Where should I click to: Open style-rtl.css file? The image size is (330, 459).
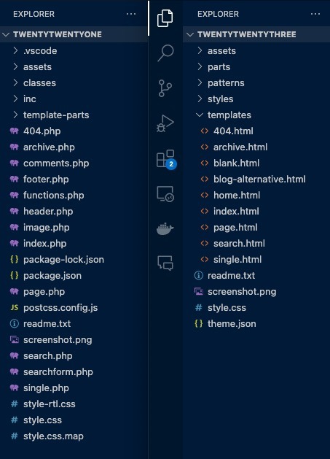74,404
